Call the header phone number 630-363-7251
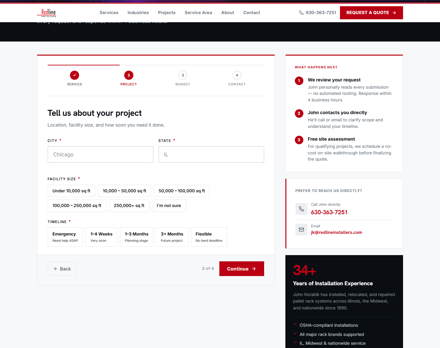 [x=321, y=13]
